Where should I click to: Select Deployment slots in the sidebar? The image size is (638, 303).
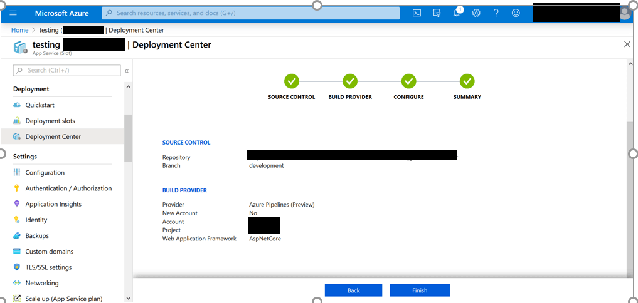(x=50, y=121)
